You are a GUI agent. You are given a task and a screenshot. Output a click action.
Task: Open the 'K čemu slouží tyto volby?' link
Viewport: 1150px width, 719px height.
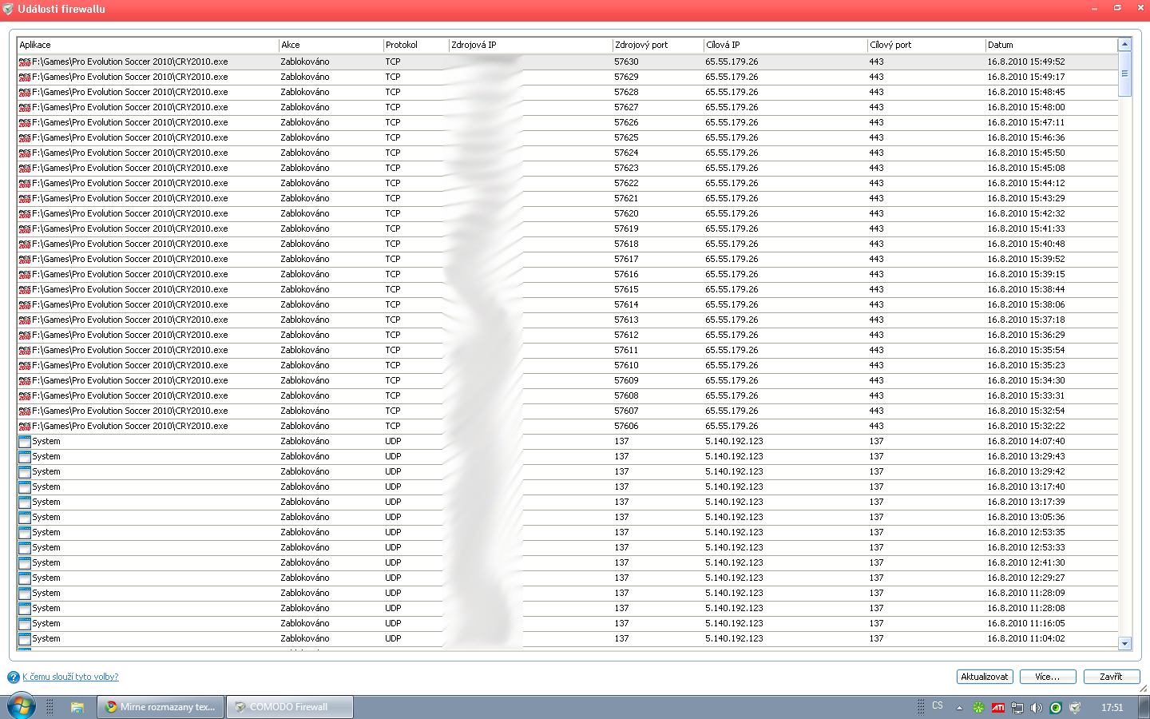tap(70, 677)
